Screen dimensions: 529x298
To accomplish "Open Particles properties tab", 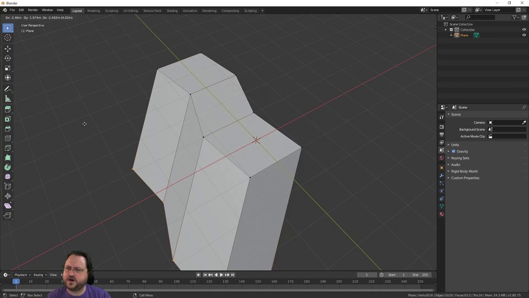I will [441, 183].
